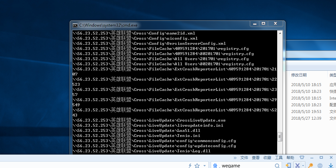Click the cmd line ending with Tenio\Log.dll
The image size is (336, 168).
tap(142, 151)
